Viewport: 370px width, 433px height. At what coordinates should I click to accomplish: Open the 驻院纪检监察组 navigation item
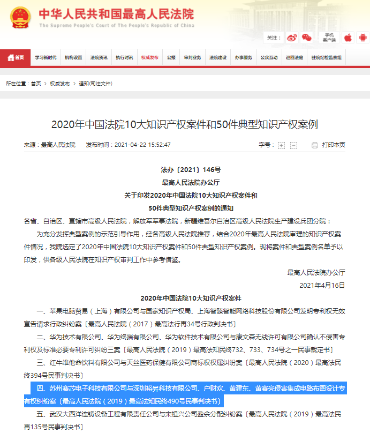click(326, 58)
